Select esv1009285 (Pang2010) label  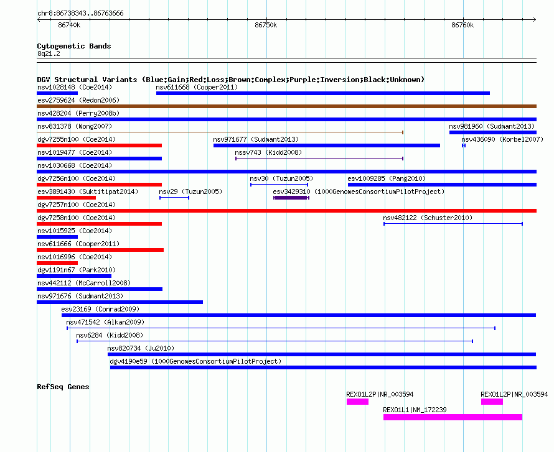point(387,178)
